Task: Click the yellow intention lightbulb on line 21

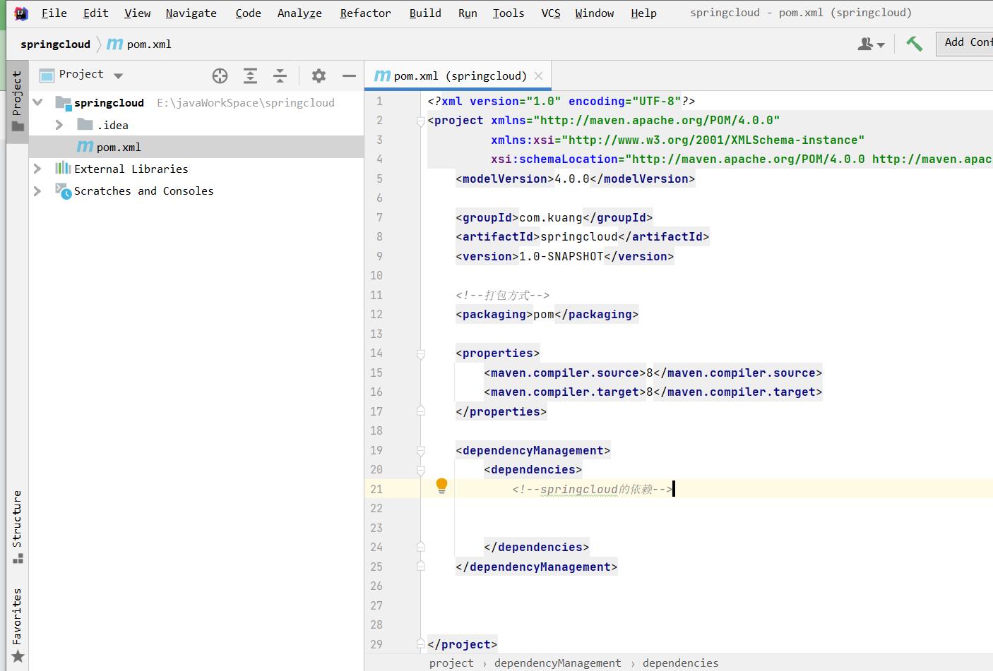Action: (441, 485)
